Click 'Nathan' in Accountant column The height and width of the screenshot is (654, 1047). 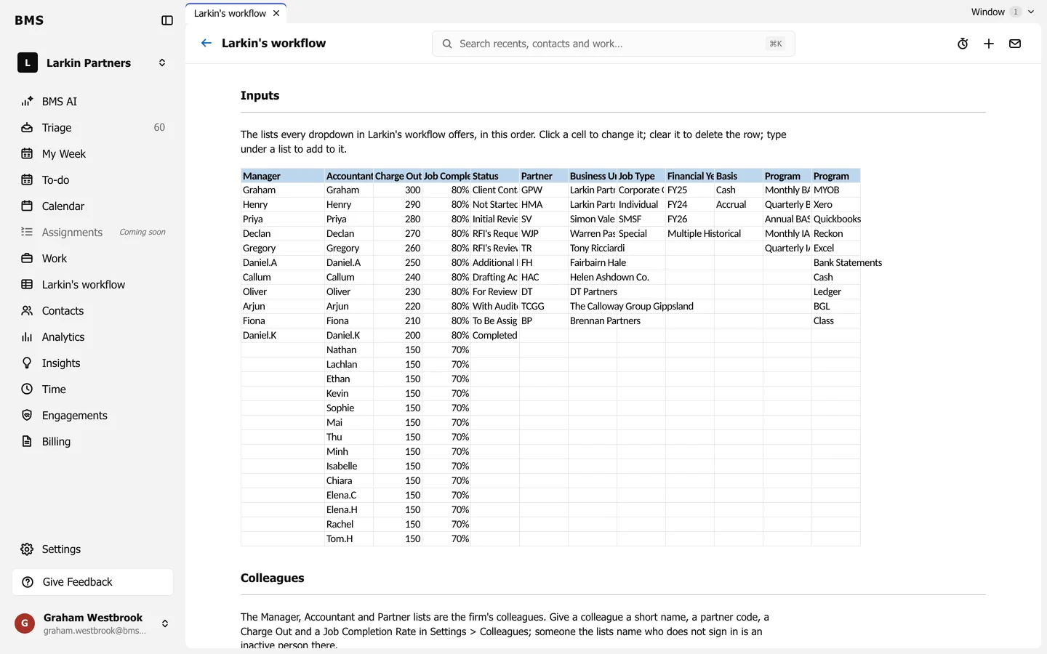(x=349, y=350)
